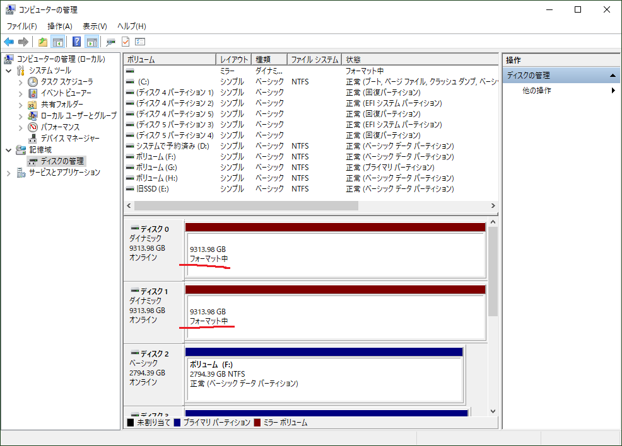Sort by ファイル システム column header
Screen dimensions: 622x446
(314, 59)
